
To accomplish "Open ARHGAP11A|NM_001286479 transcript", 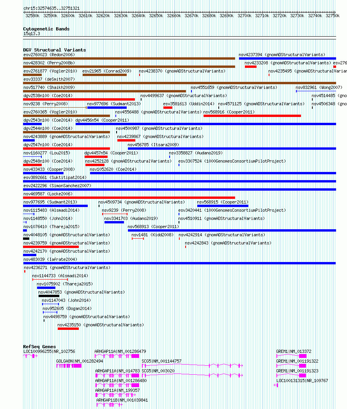I will pyautogui.click(x=120, y=352).
